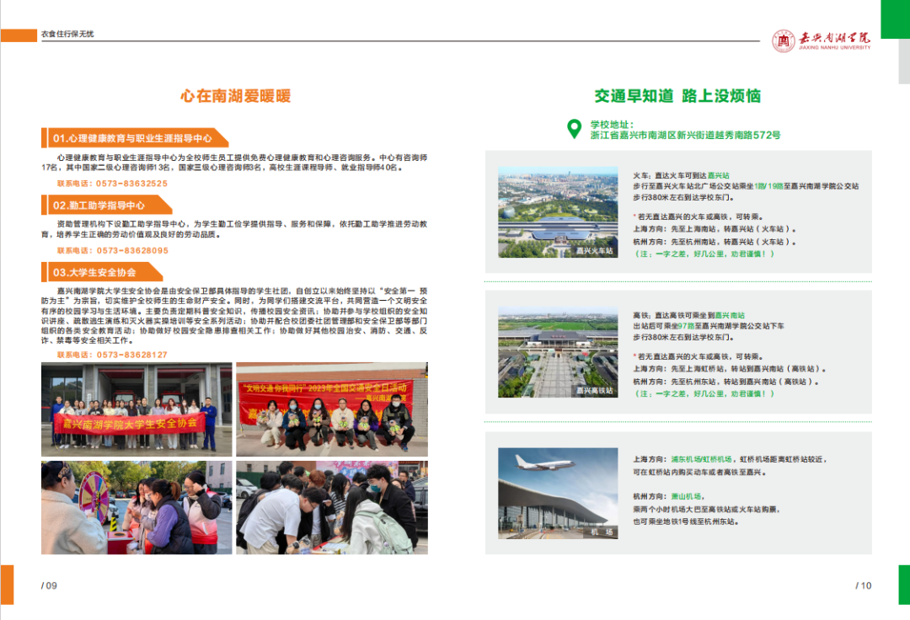Click green bus route 97路

686,326
